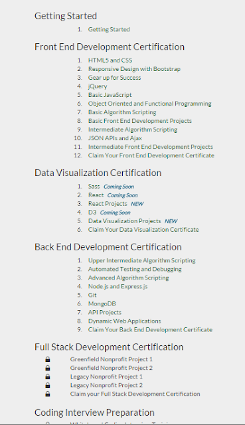The width and height of the screenshot is (245, 425).
Task: Click lock icon beside Legacy Nonprofit Project 2
Action: click(48, 385)
